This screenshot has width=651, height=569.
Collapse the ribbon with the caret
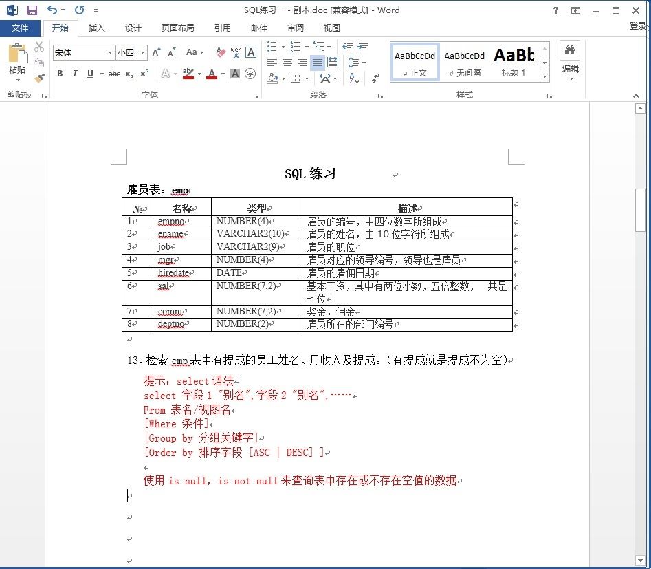tap(636, 96)
